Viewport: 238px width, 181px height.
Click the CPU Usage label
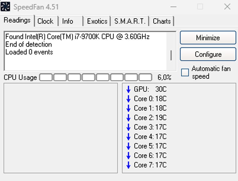20,78
